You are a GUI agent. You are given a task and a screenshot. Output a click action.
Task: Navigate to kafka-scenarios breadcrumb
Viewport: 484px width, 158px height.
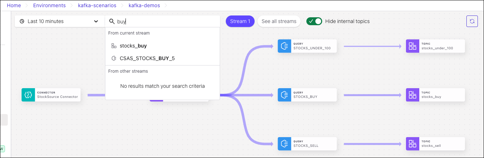pos(96,5)
